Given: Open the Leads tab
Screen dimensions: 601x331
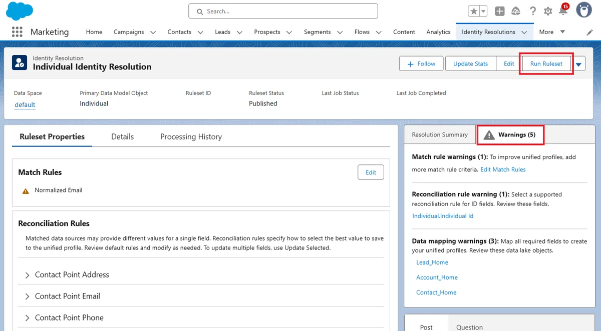Looking at the screenshot, I should point(223,31).
